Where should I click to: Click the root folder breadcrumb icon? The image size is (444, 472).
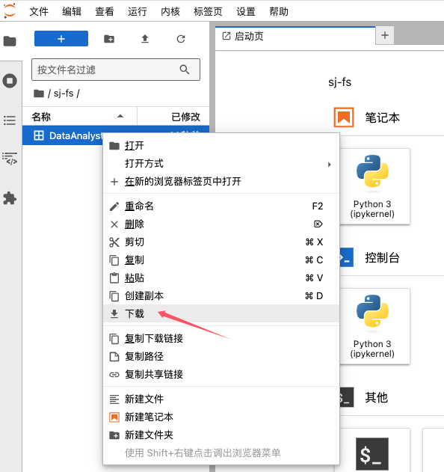tap(39, 94)
